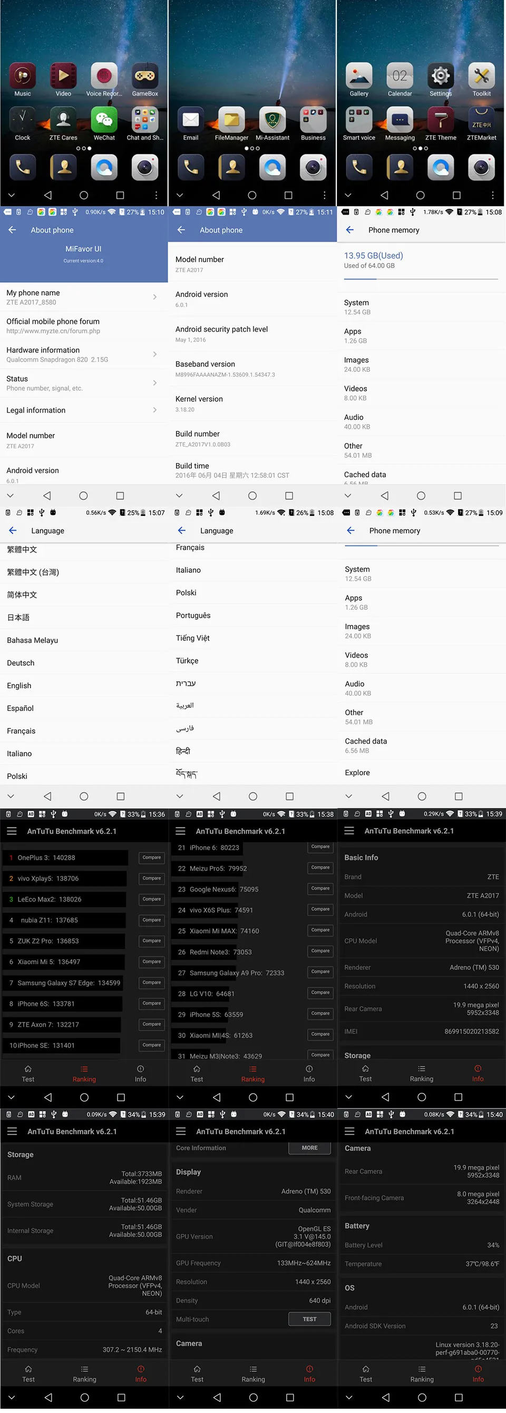Select Ranking tab below the iPhone 6 ranking list

click(x=252, y=1073)
